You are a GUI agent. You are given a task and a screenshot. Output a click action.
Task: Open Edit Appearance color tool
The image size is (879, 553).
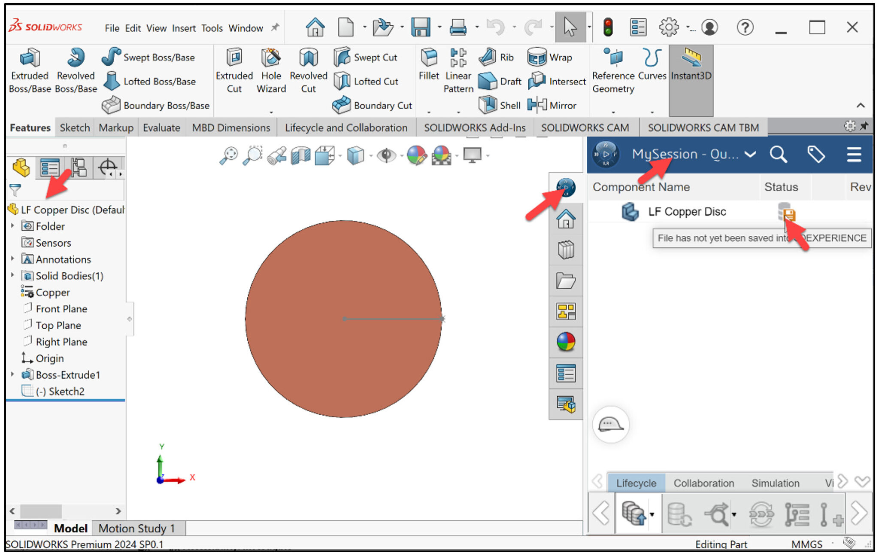[417, 155]
